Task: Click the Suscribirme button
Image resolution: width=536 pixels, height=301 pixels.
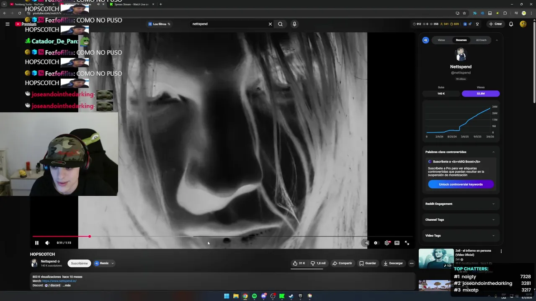Action: (x=79, y=263)
